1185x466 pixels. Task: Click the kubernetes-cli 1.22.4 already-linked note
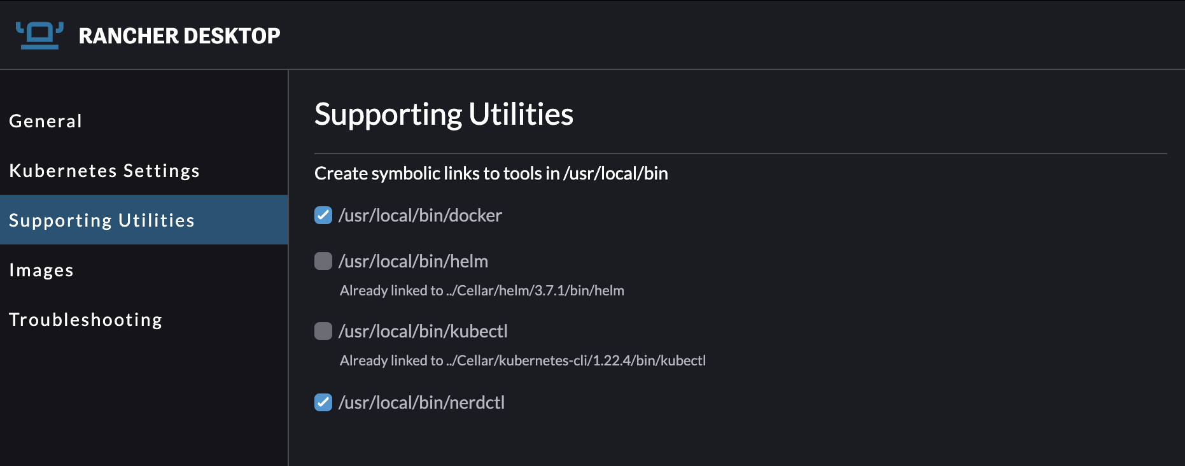click(522, 361)
